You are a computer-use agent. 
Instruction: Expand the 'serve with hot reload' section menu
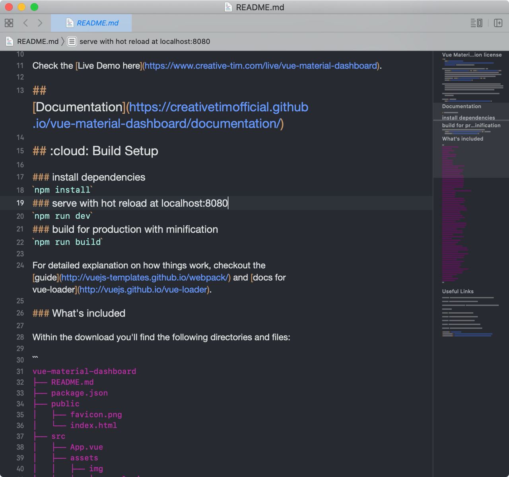pos(144,41)
